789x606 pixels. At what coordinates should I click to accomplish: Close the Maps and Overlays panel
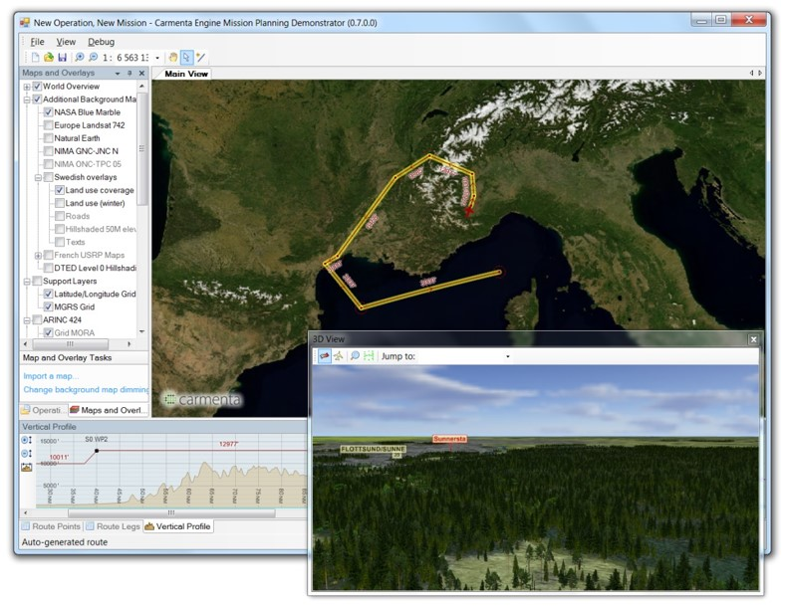click(141, 74)
